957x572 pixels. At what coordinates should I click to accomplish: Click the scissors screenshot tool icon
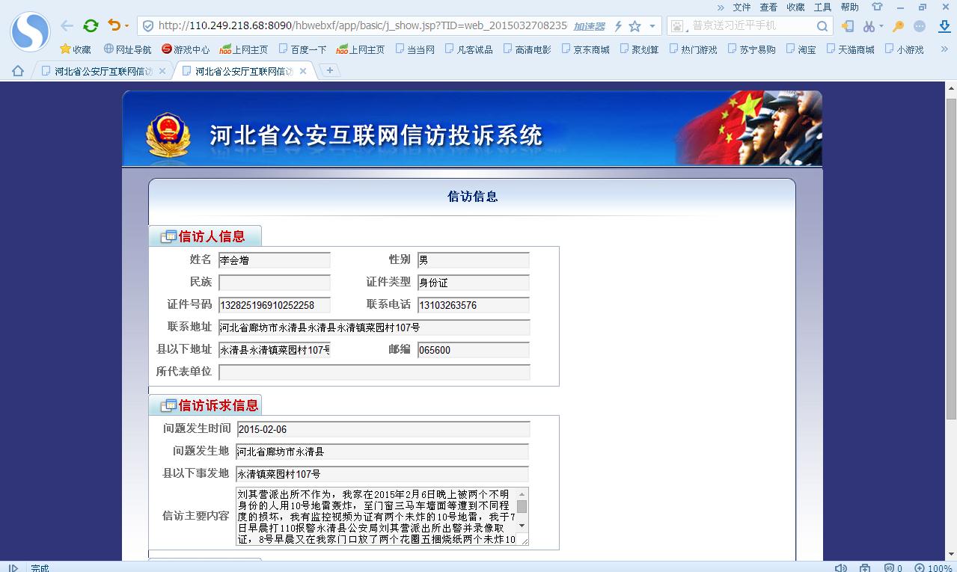868,26
